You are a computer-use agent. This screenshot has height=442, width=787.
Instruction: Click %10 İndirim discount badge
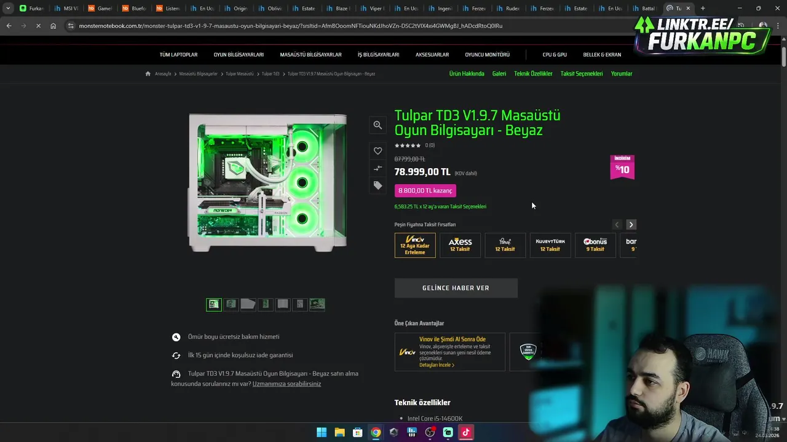[x=622, y=167]
